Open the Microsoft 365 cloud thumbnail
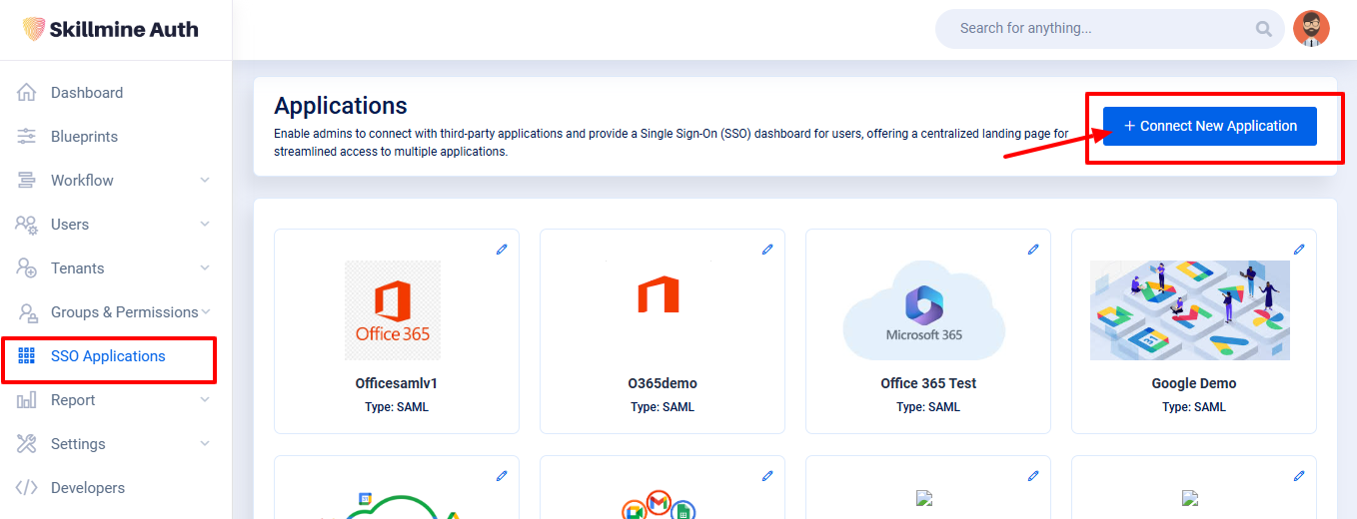This screenshot has width=1357, height=519. 924,310
